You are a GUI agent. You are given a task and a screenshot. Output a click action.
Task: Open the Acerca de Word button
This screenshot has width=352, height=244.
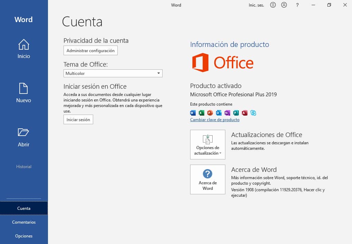[x=207, y=179]
